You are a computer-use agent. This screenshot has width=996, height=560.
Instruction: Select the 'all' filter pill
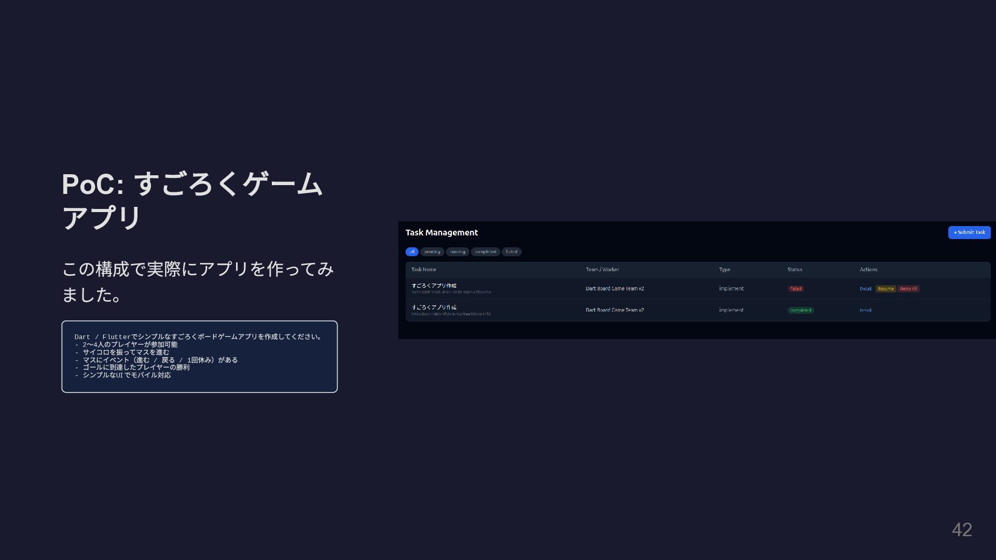412,251
